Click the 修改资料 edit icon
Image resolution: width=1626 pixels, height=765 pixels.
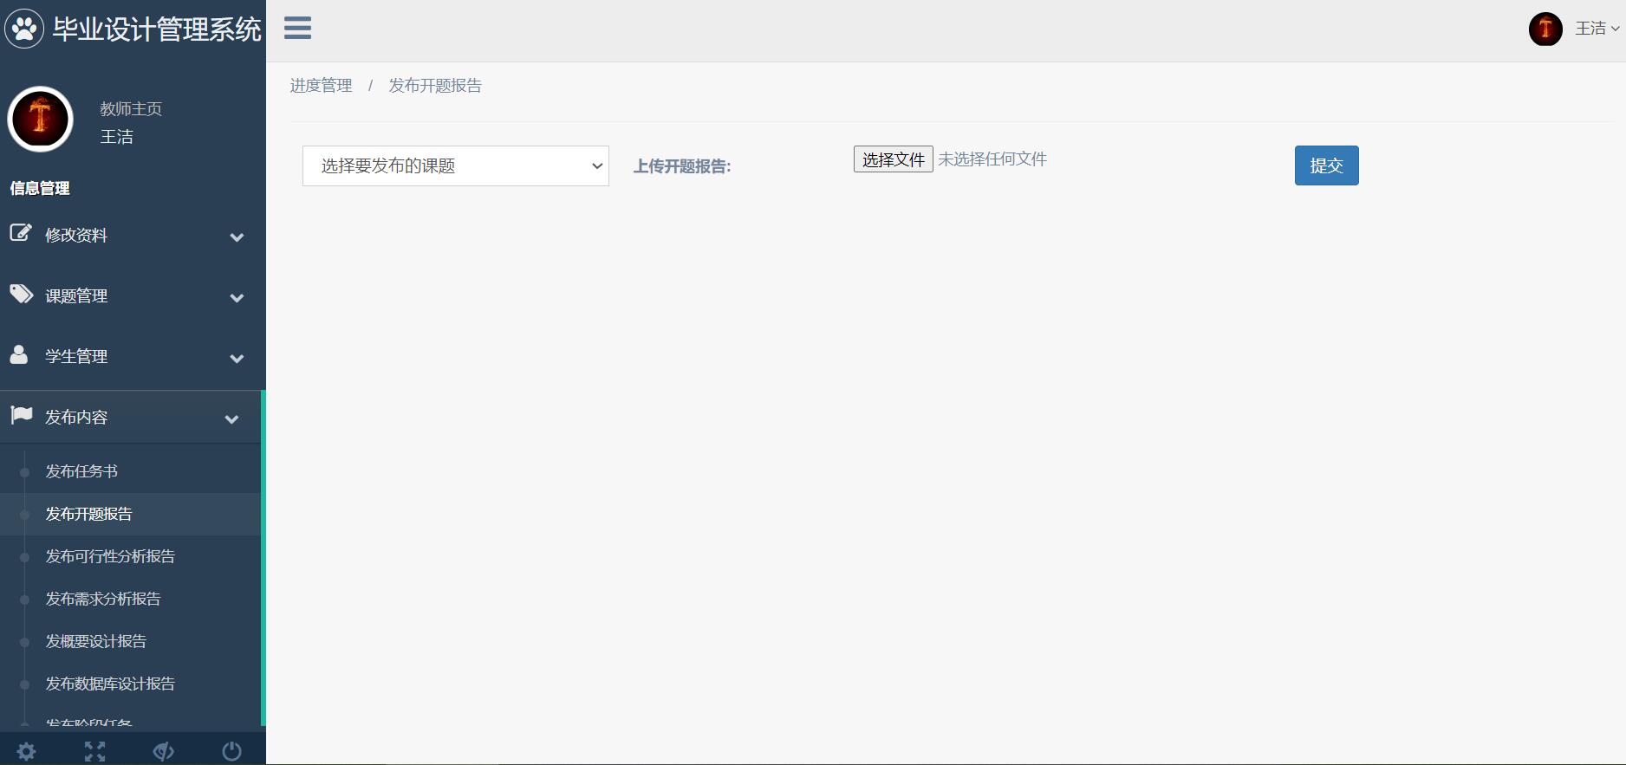(x=21, y=233)
